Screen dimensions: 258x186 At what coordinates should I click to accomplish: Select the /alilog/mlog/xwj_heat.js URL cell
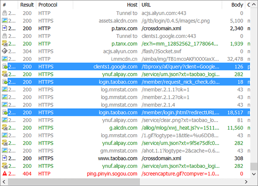tap(180, 128)
